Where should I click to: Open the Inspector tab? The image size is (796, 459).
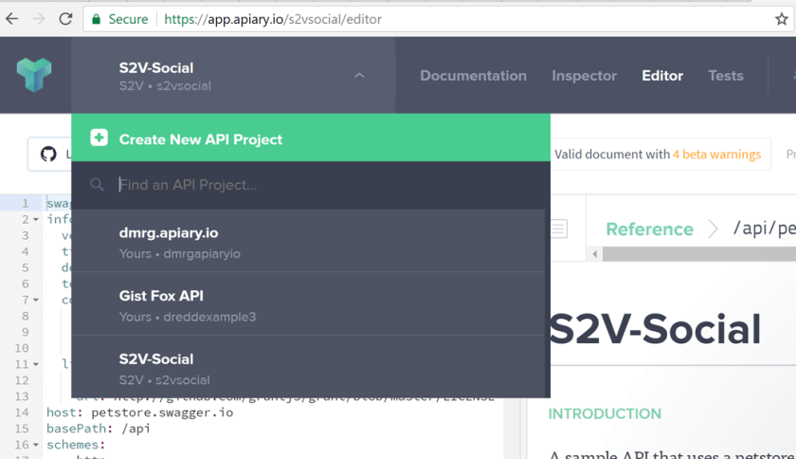(584, 76)
